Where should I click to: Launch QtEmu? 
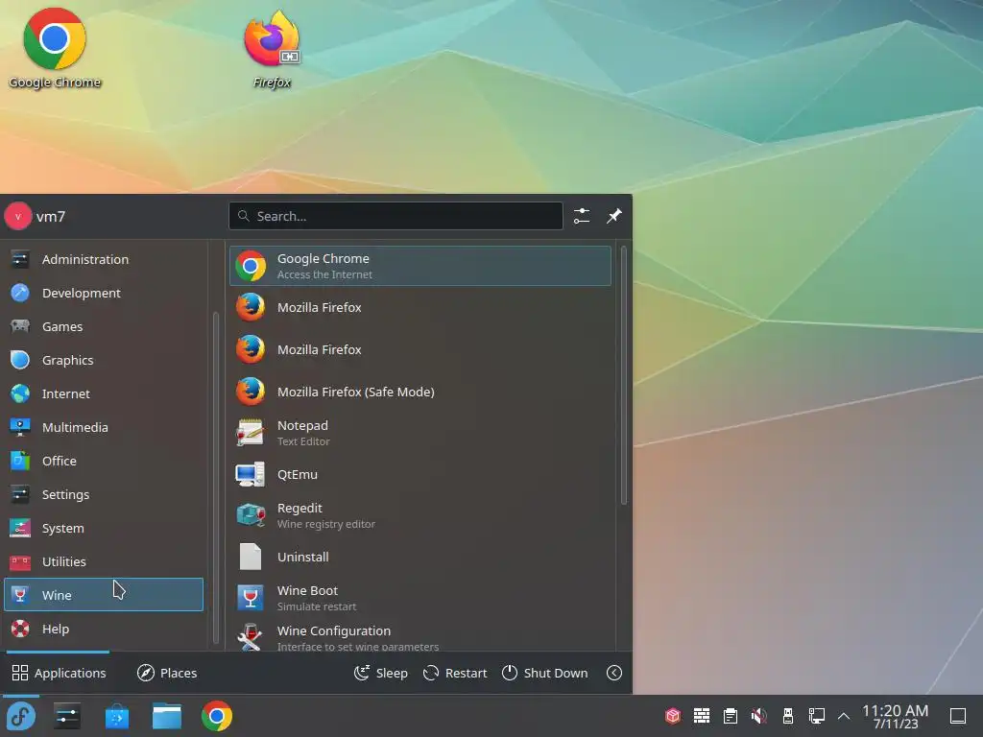pyautogui.click(x=420, y=474)
